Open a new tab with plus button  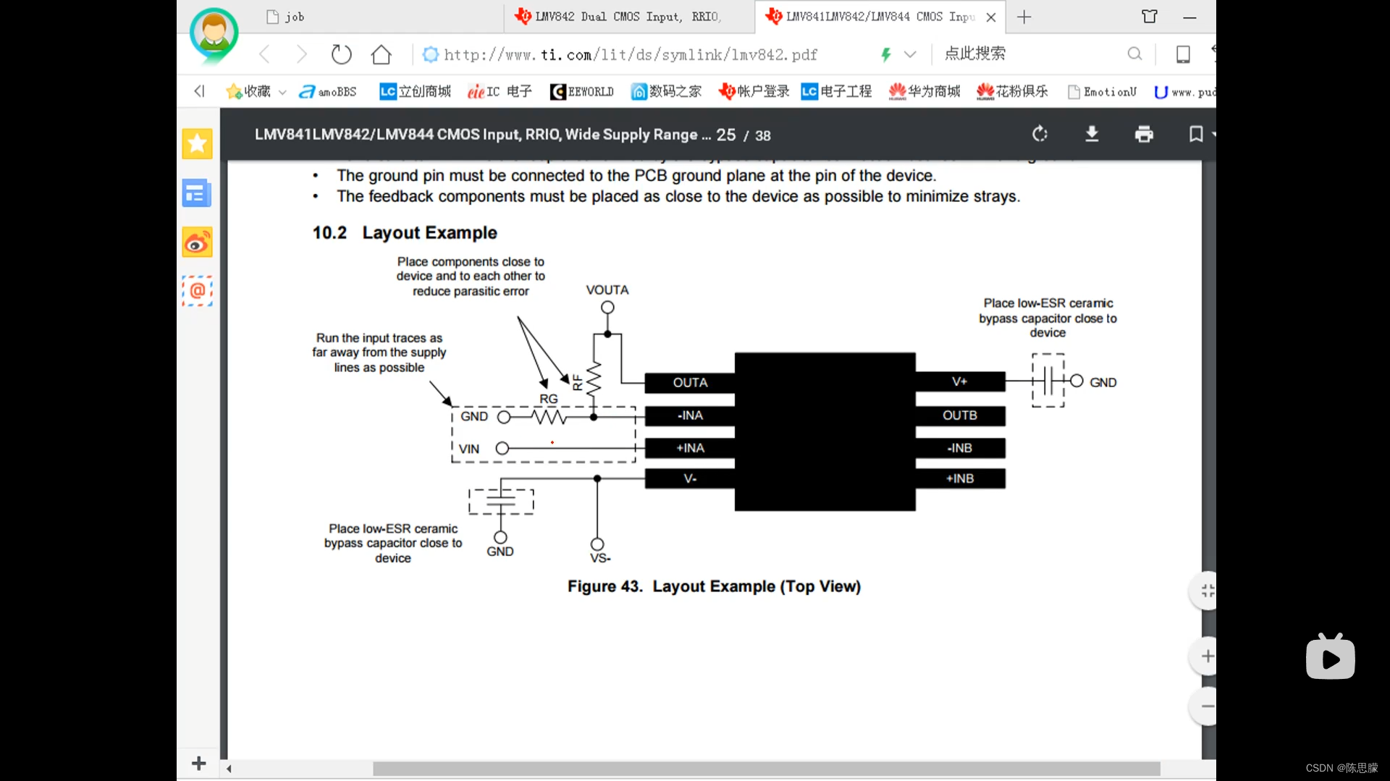point(1024,17)
